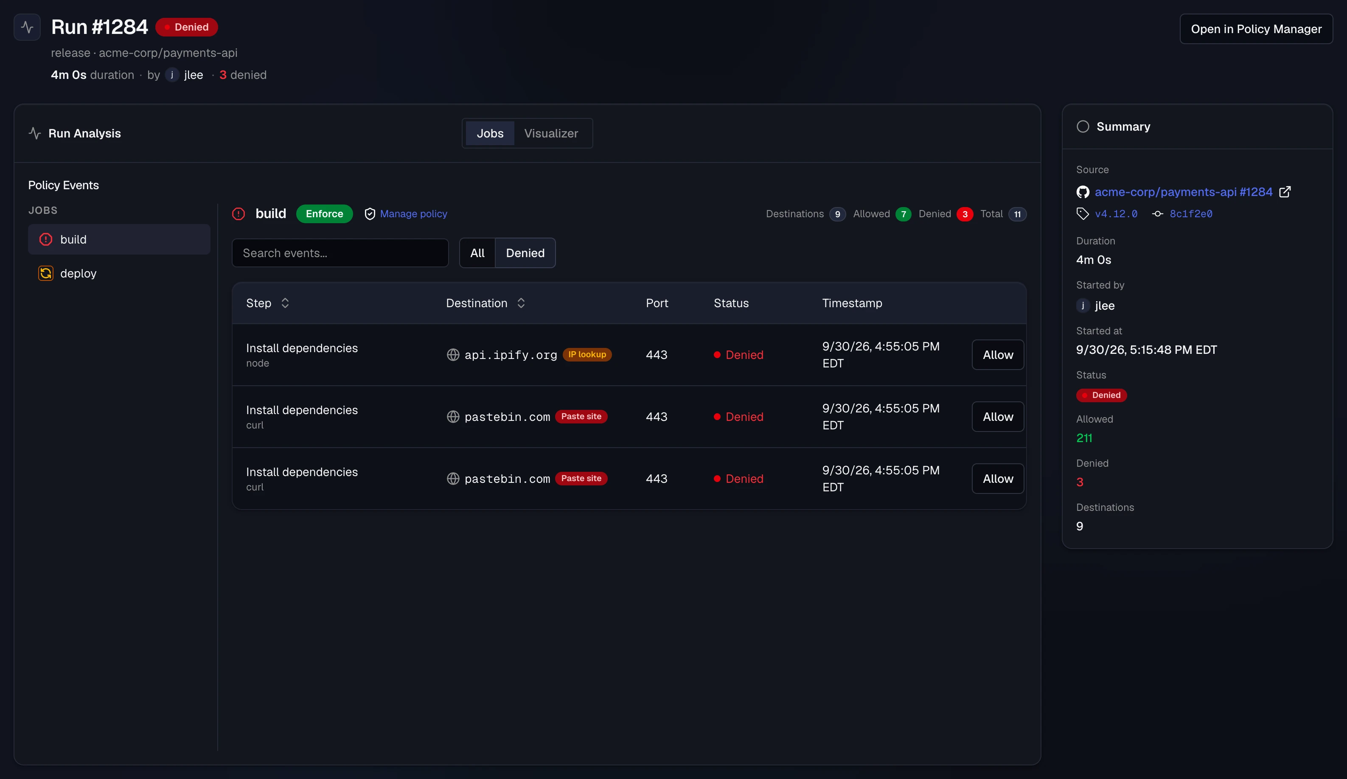Click jlee avatar in the run header
This screenshot has height=779, width=1347.
(x=171, y=75)
